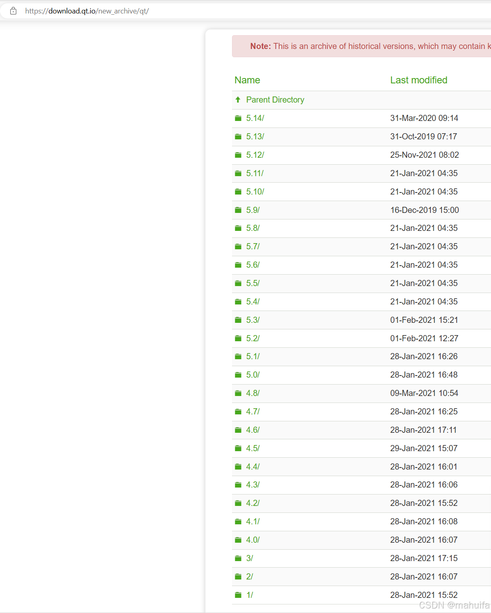Open the 4.7/ directory link

click(x=253, y=412)
